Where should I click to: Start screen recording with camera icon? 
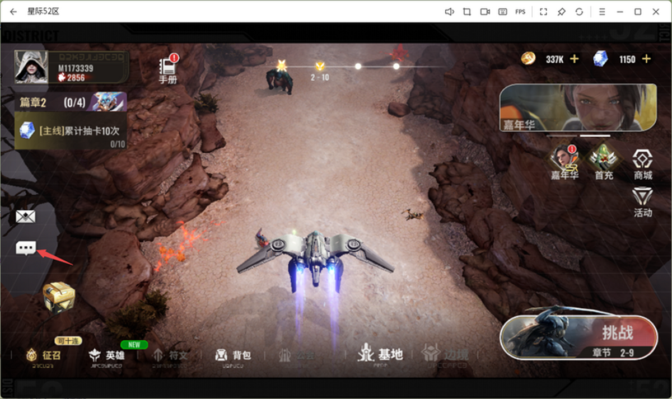coord(485,12)
